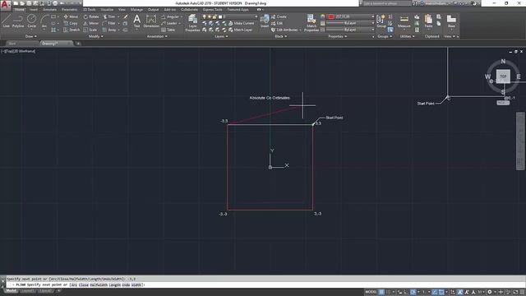526x296 pixels.
Task: Toggle polar tracking in status bar
Action: tap(413, 292)
